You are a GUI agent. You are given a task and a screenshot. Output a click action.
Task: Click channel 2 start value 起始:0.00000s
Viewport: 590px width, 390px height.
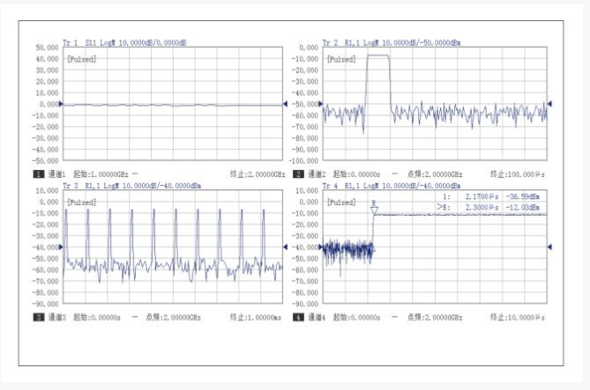click(356, 174)
